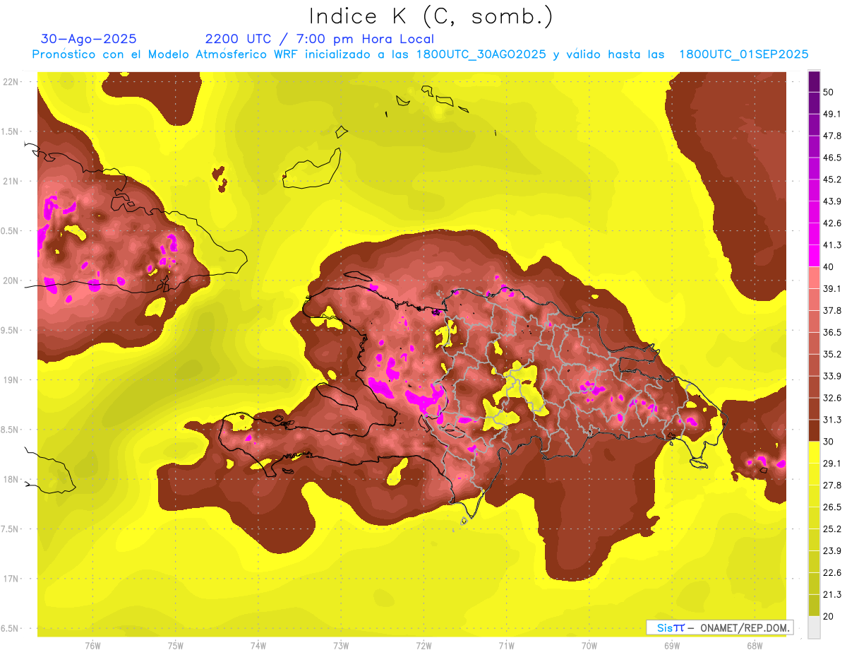This screenshot has width=847, height=655.
Task: Click the "22N" latitude label
Action: [x=11, y=81]
